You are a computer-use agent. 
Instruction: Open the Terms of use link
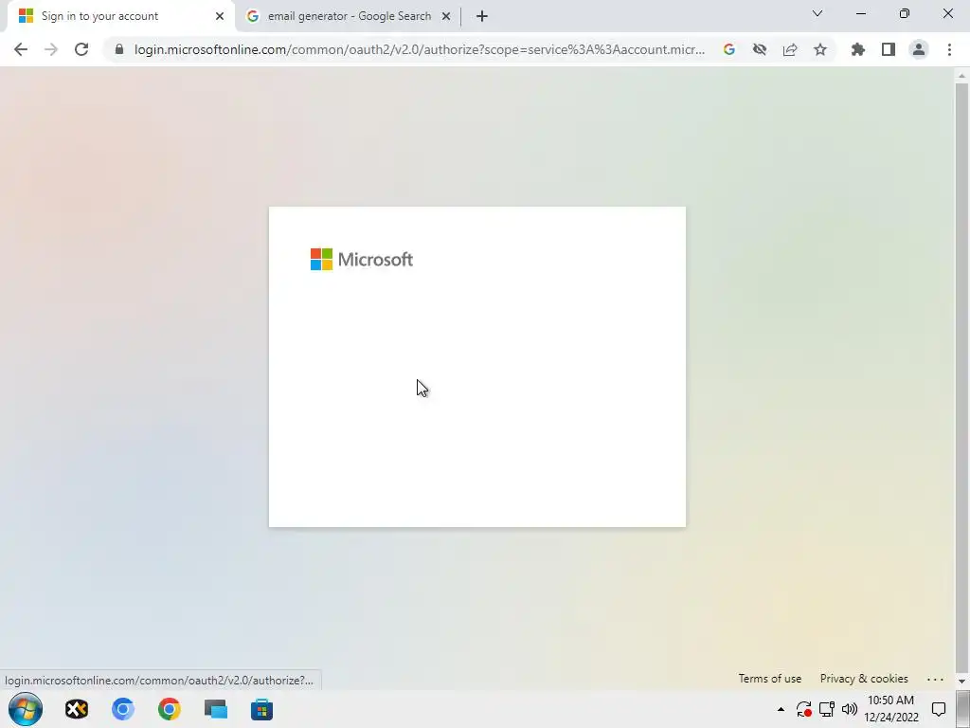point(769,679)
